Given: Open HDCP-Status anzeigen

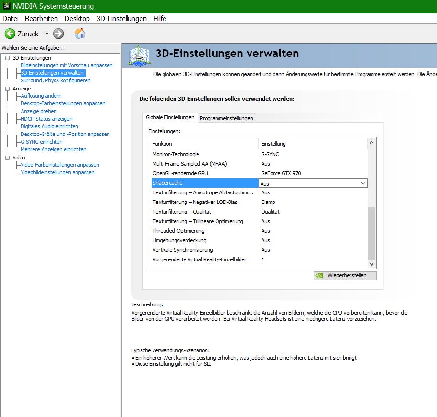Looking at the screenshot, I should (46, 119).
